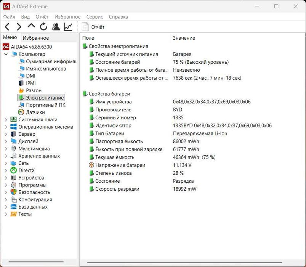Expand the Операционная система node

[x=6, y=127]
